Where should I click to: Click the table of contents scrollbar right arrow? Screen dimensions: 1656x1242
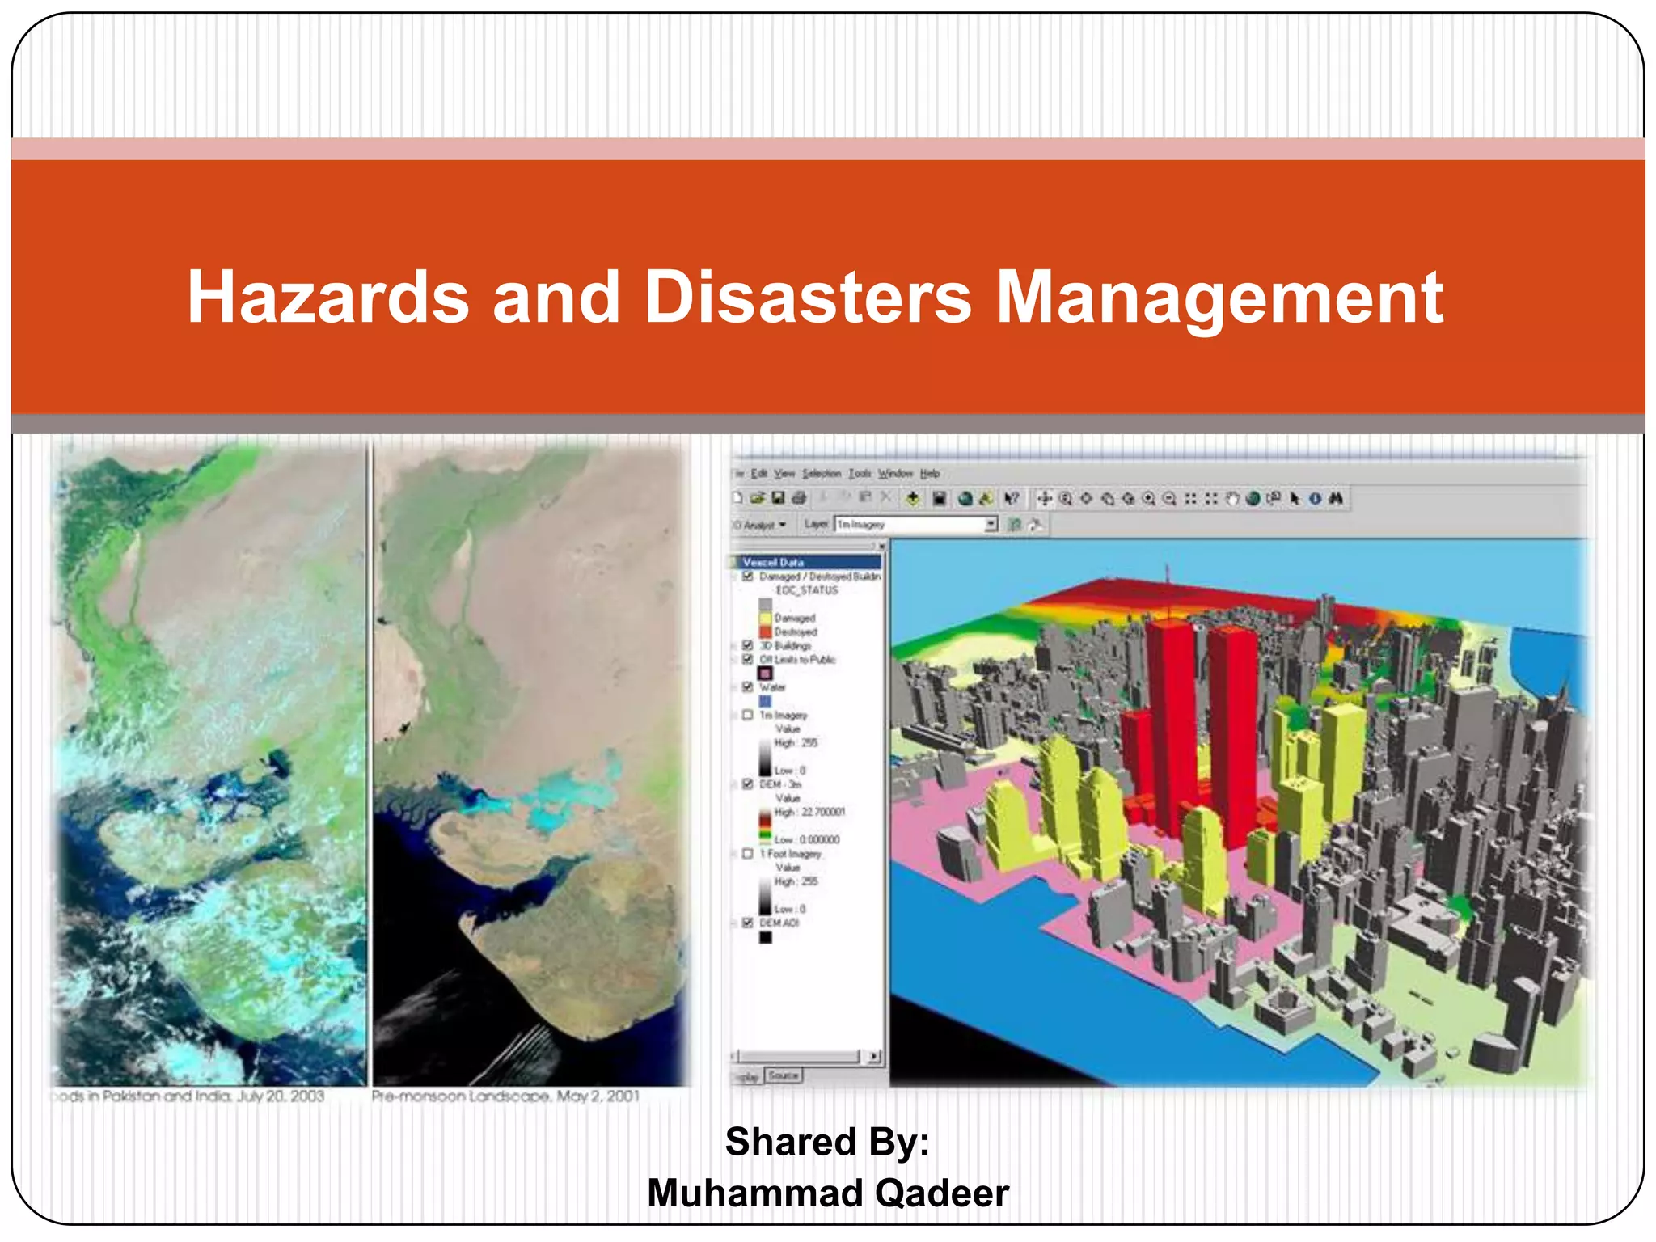[x=873, y=1056]
